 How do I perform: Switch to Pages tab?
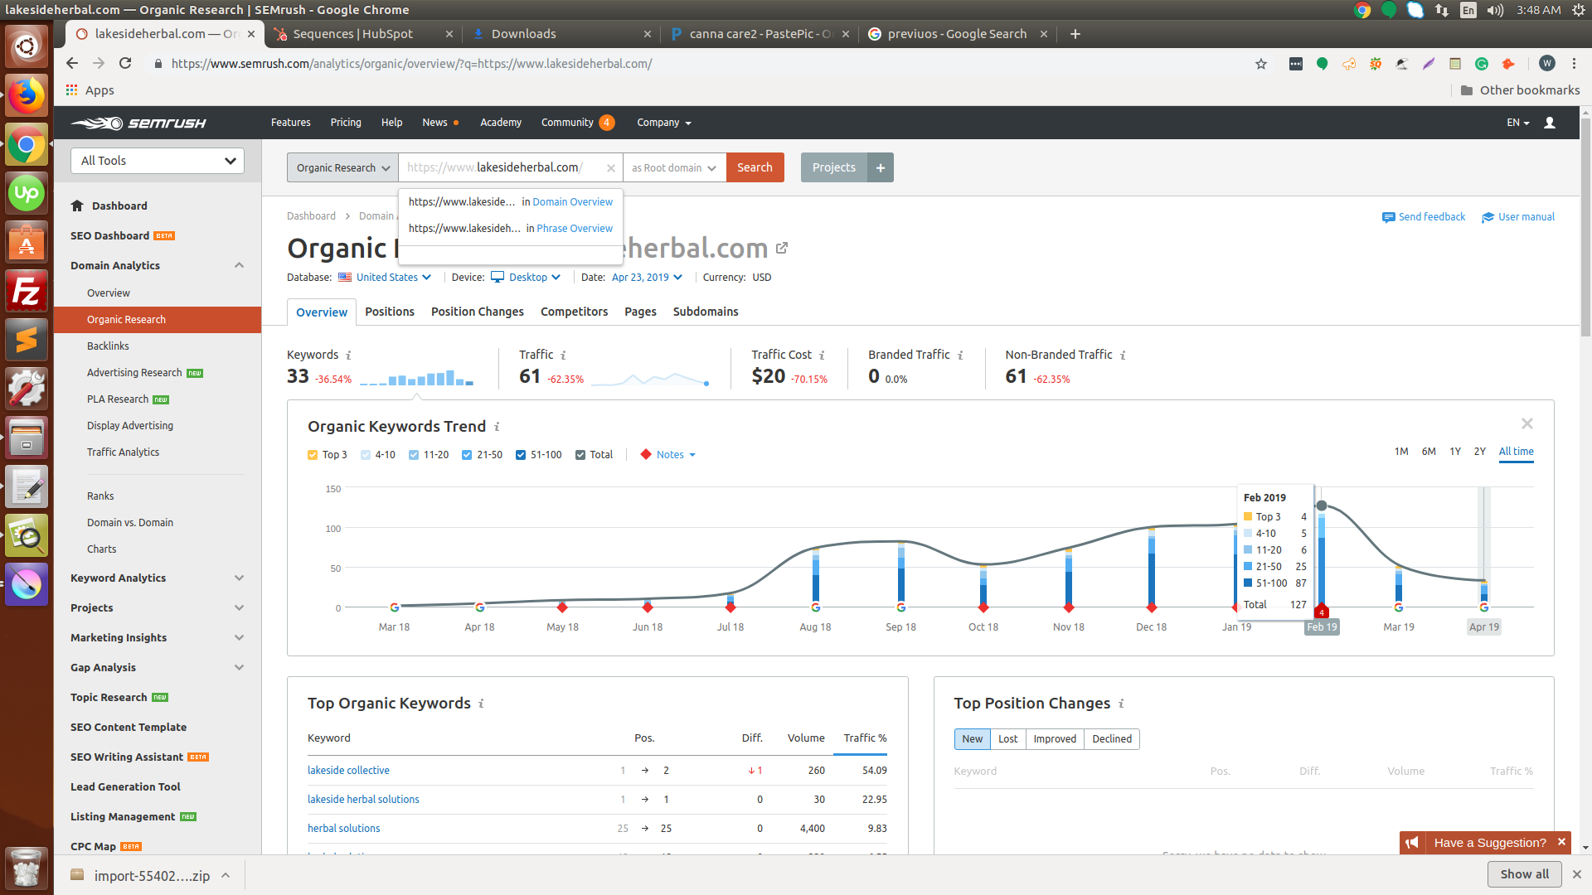pyautogui.click(x=640, y=312)
